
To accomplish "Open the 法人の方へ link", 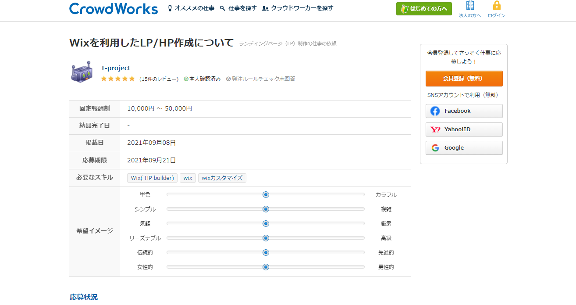I will coord(470,15).
